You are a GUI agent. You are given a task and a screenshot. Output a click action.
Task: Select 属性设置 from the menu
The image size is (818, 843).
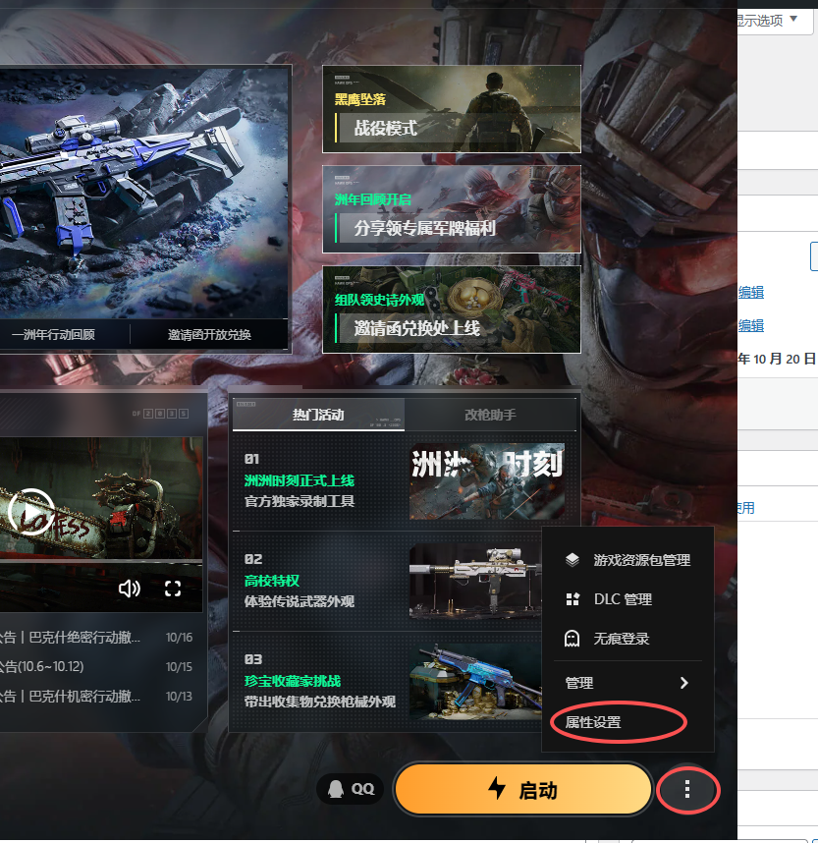(x=593, y=722)
